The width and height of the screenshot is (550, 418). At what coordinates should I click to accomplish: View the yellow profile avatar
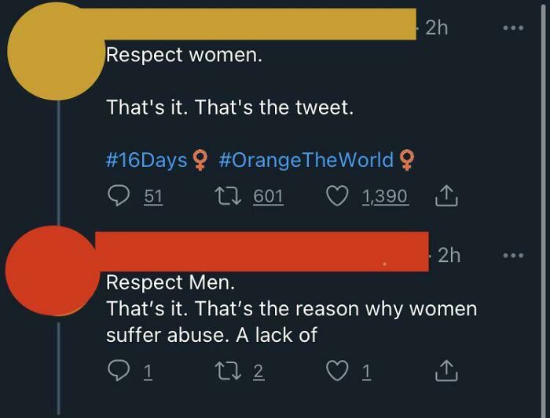(x=56, y=51)
